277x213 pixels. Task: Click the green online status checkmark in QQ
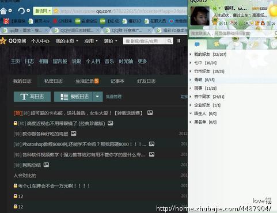click(x=215, y=8)
